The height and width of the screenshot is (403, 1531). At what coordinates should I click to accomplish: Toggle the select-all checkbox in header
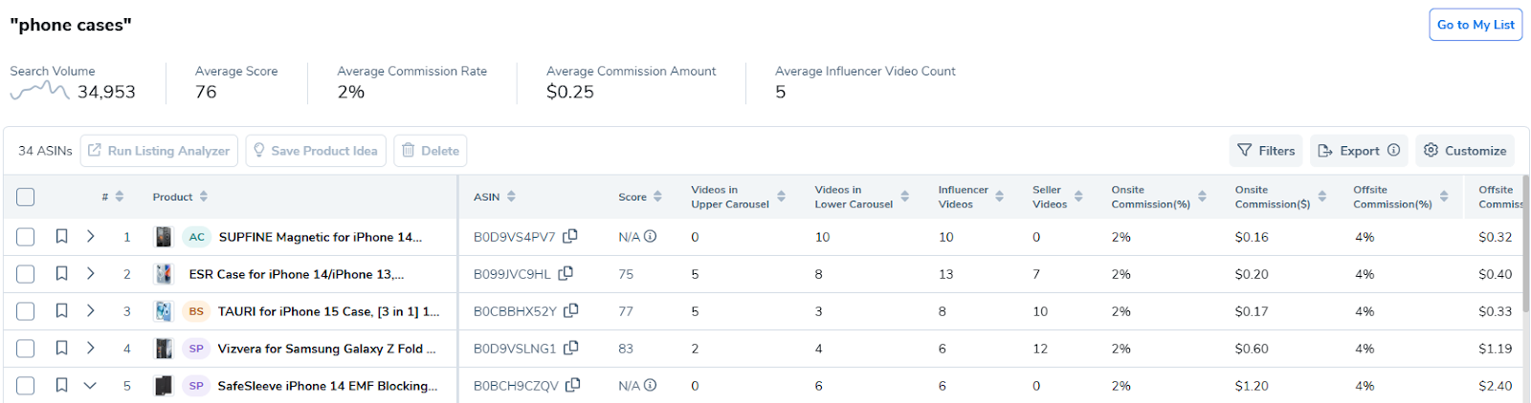click(x=26, y=197)
